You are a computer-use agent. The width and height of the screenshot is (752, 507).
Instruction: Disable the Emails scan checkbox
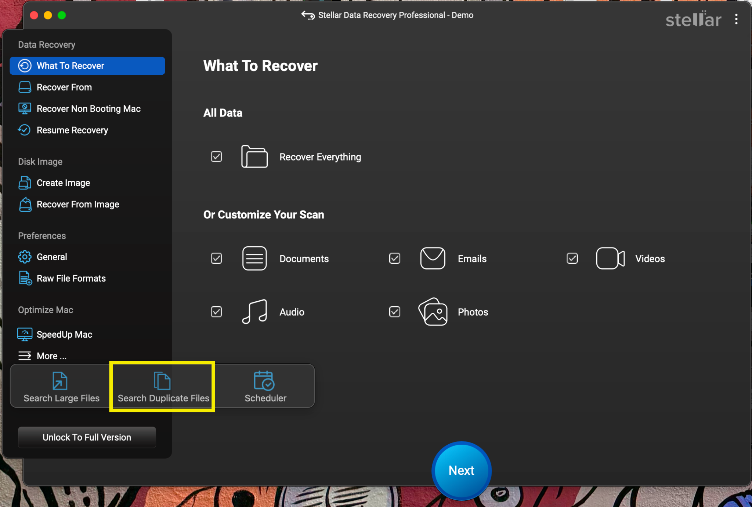[394, 258]
